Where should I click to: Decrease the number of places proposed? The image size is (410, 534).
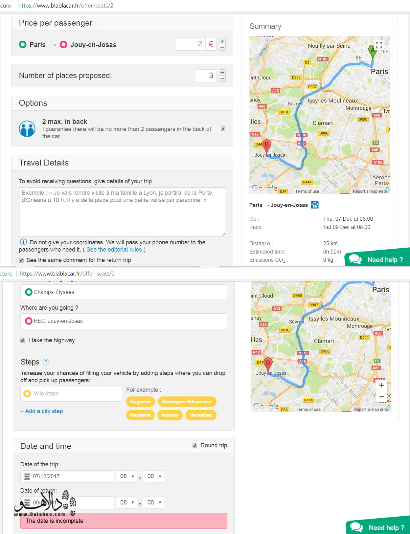pos(222,79)
